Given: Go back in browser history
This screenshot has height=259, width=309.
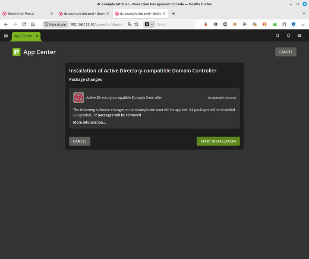Looking at the screenshot, I should [6, 24].
